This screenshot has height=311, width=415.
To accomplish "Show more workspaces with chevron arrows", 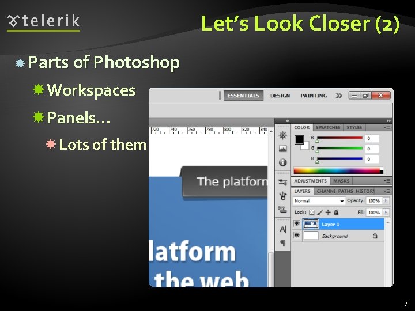I will [x=339, y=96].
